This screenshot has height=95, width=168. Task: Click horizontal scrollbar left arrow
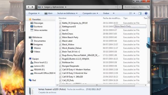tap(57, 85)
